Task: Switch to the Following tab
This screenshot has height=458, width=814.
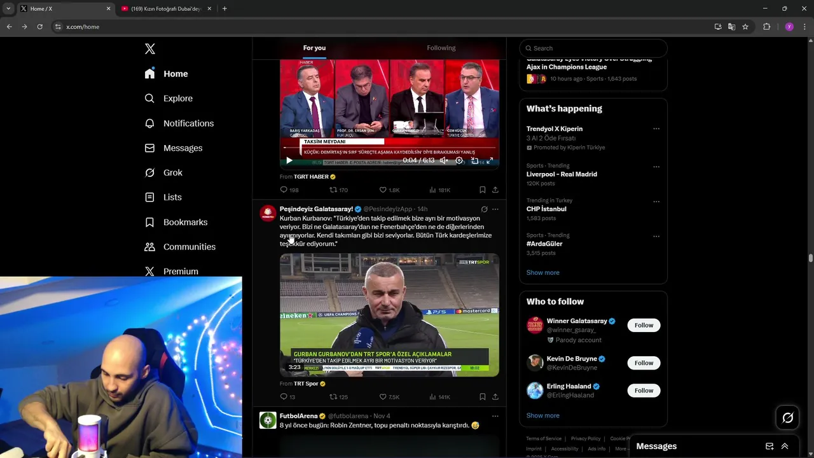Action: [x=441, y=48]
